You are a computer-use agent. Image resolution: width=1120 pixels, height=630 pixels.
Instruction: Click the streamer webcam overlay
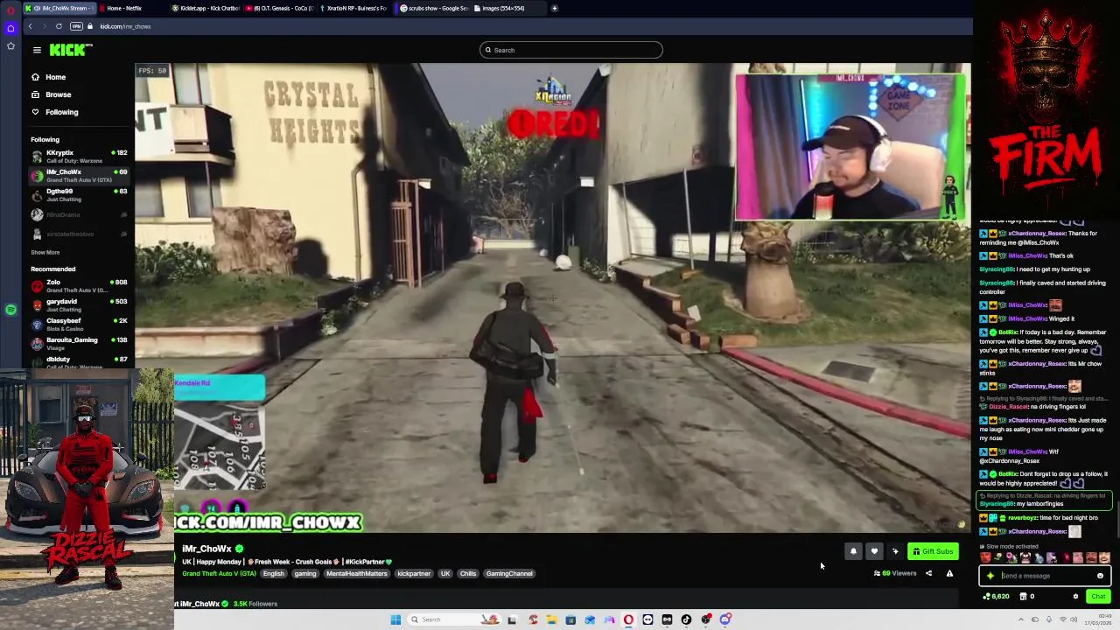point(851,147)
